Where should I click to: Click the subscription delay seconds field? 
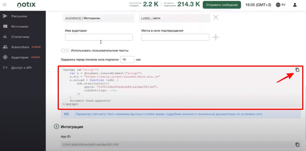click(127, 60)
